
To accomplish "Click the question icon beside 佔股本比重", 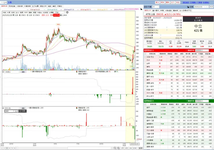I will (160, 35).
